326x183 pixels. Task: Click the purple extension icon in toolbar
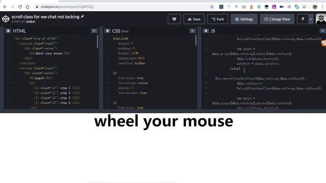[274, 7]
